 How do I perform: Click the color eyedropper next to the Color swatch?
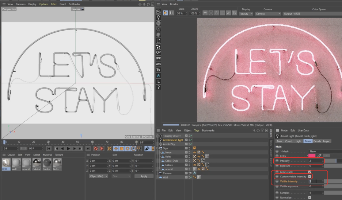click(x=319, y=156)
